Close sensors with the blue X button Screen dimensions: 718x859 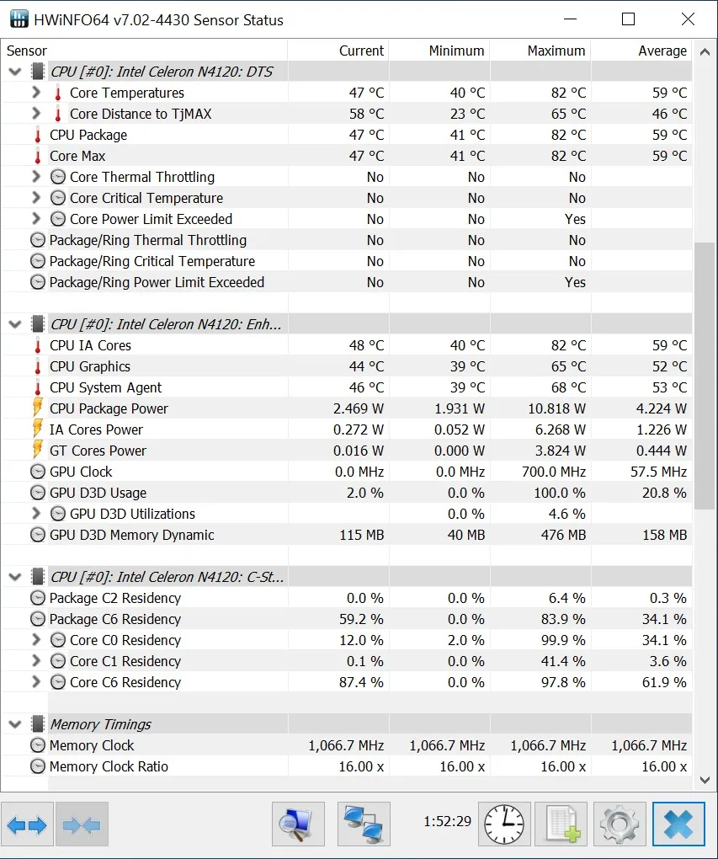(x=678, y=824)
